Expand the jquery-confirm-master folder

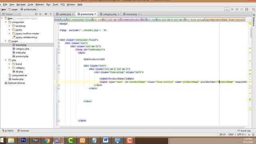point(10,34)
